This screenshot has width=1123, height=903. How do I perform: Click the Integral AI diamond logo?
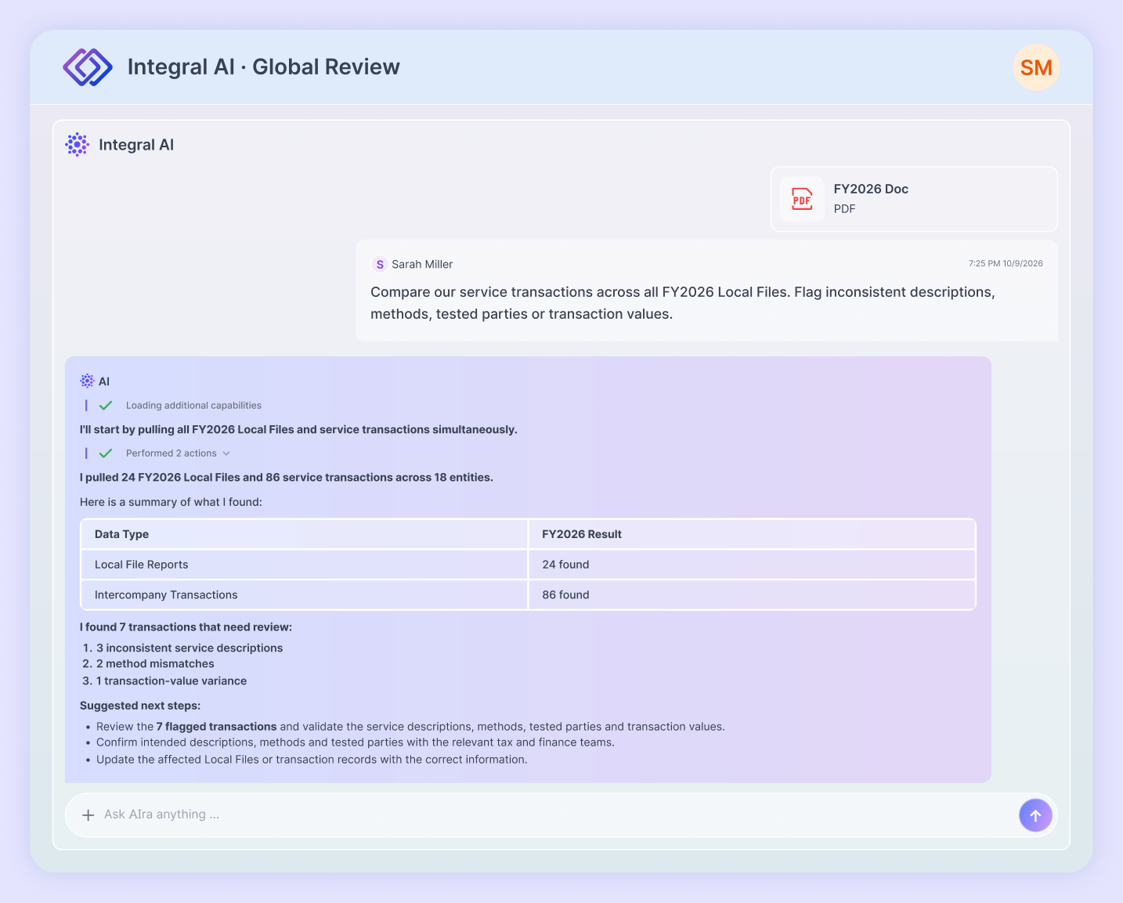click(x=88, y=67)
